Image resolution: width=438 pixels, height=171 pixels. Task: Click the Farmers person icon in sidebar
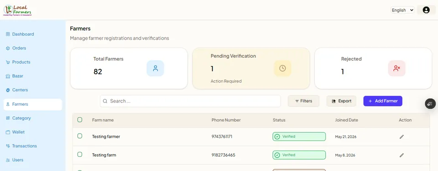pos(8,104)
